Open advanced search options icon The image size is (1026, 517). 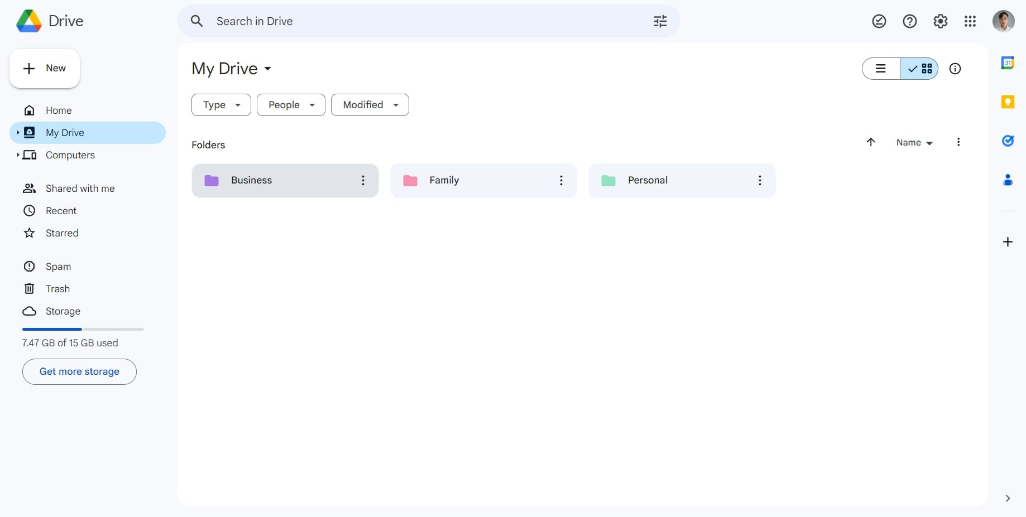(660, 21)
